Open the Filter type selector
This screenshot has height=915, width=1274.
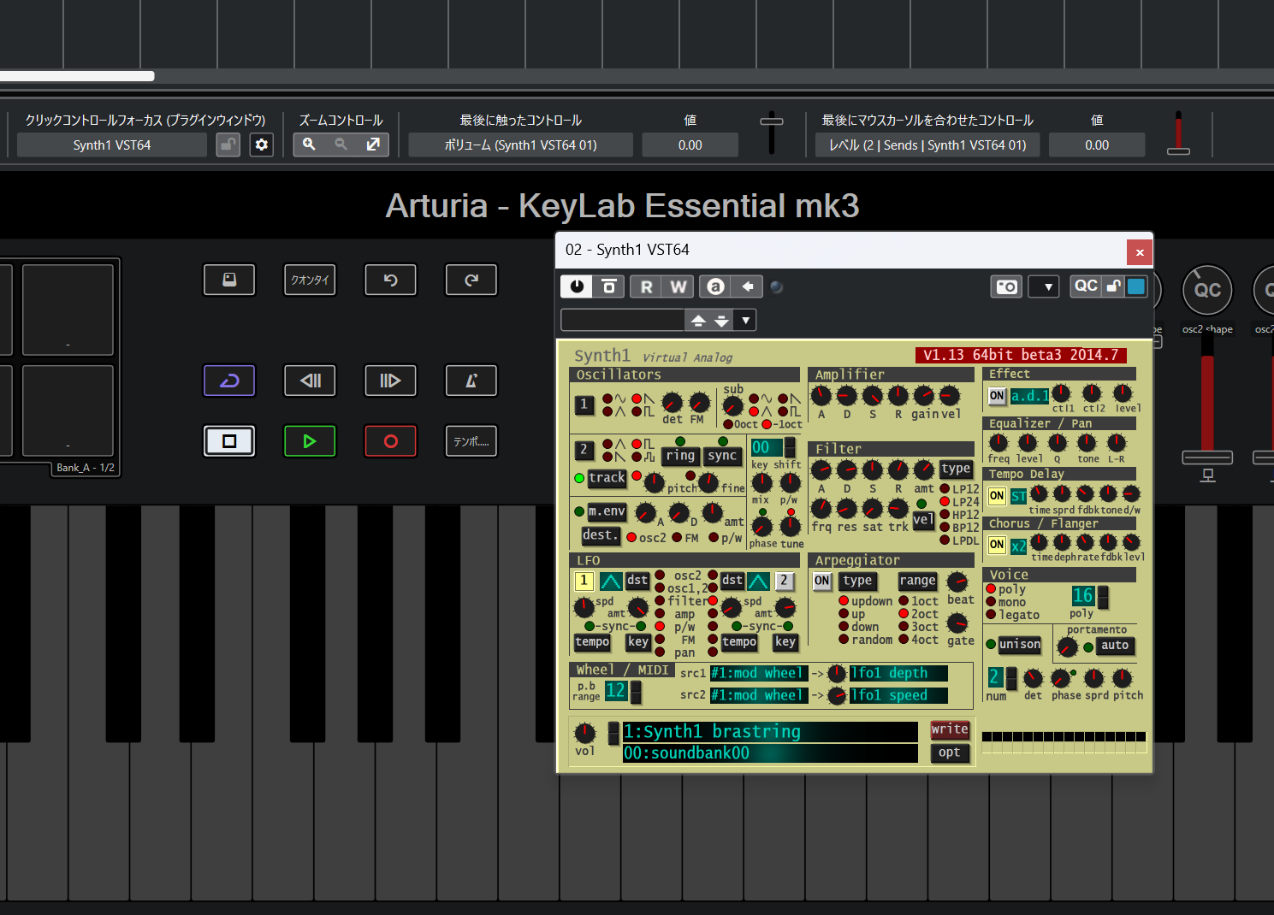[x=956, y=469]
